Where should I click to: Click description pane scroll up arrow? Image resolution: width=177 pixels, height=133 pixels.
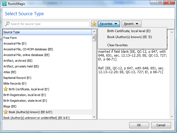172,32
